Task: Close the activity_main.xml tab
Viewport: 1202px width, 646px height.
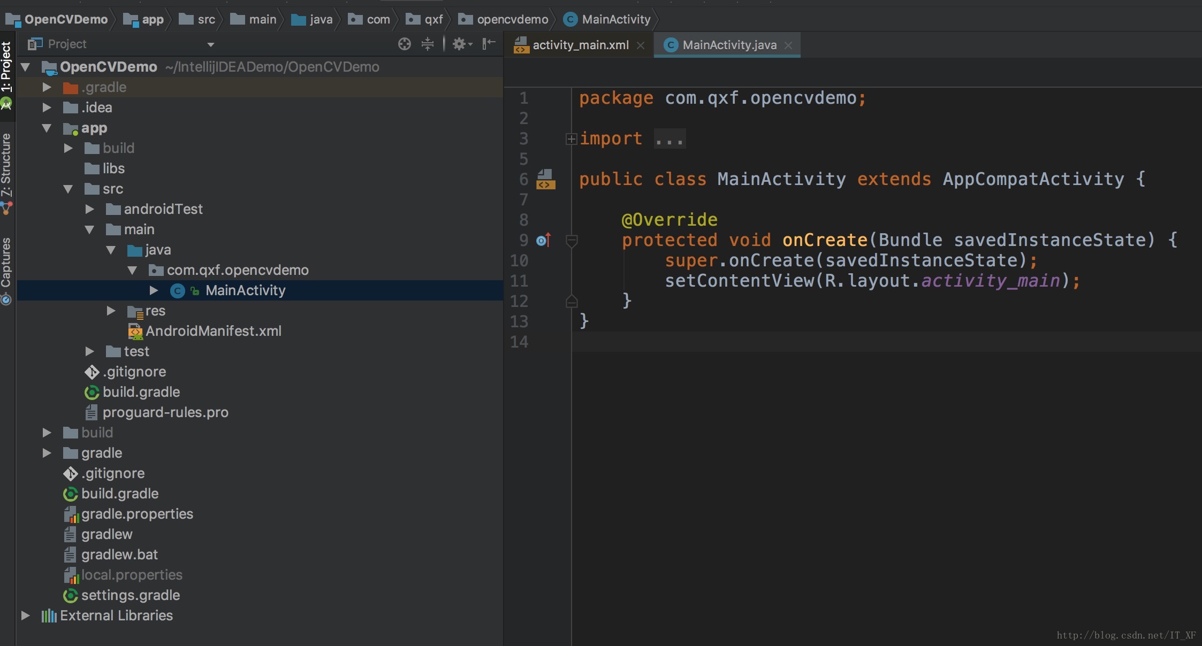Action: coord(641,45)
